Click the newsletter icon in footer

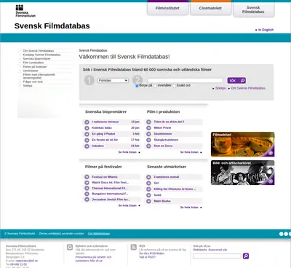click(70, 248)
